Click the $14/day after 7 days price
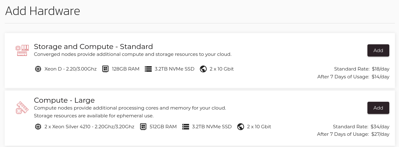 pyautogui.click(x=380, y=77)
